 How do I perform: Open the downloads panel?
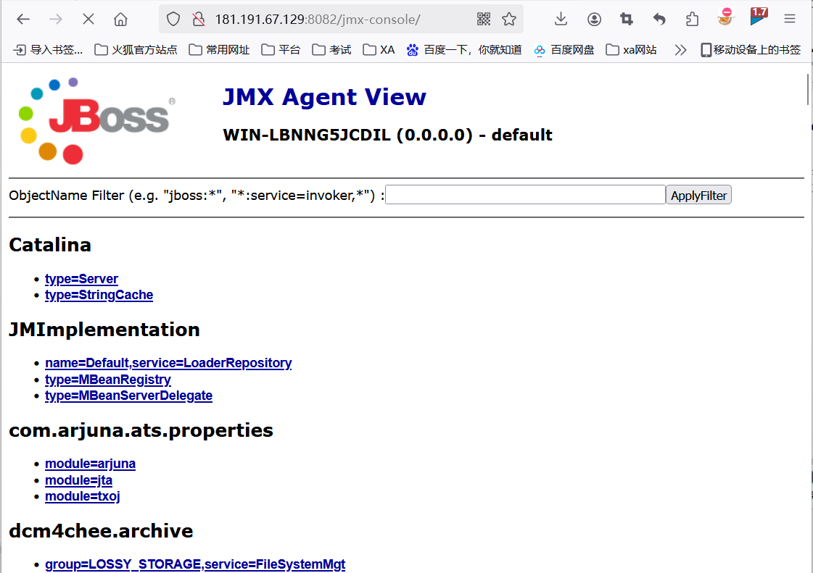[x=561, y=20]
